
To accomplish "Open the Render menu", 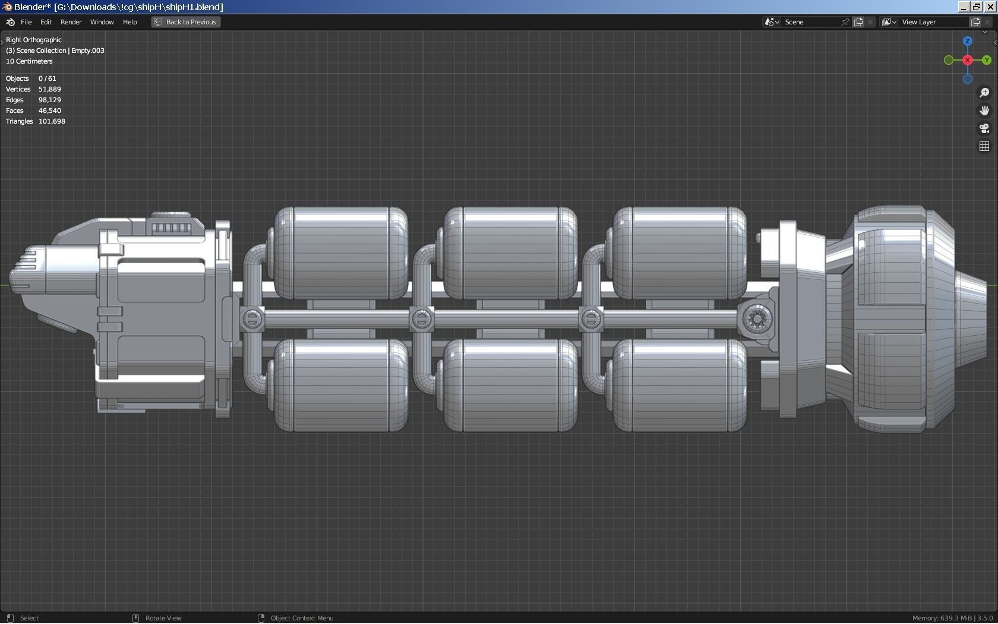I will 71,22.
